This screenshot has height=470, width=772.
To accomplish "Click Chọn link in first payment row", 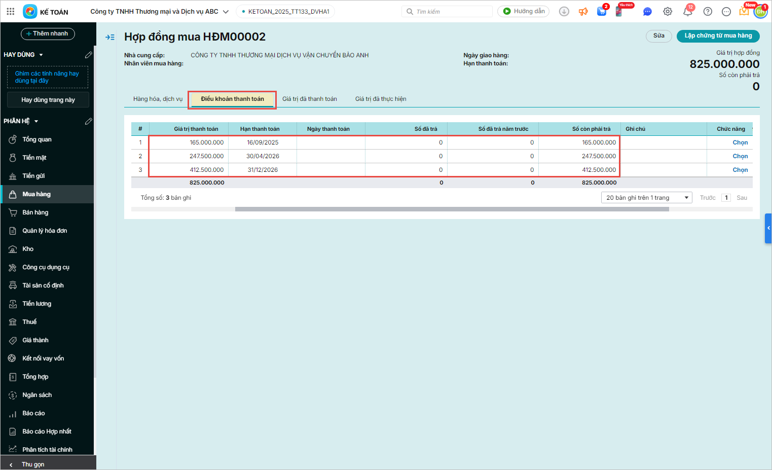I will pos(740,142).
